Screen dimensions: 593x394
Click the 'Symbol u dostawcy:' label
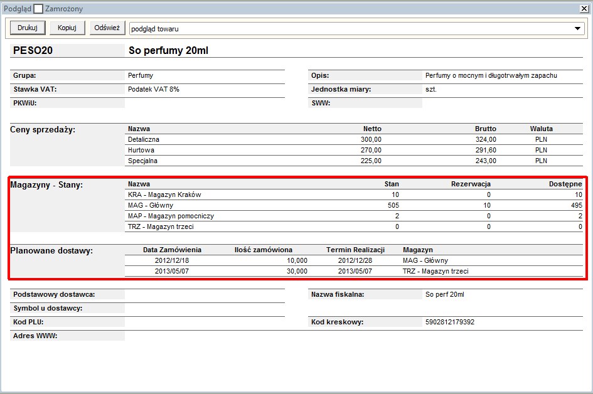click(x=48, y=308)
